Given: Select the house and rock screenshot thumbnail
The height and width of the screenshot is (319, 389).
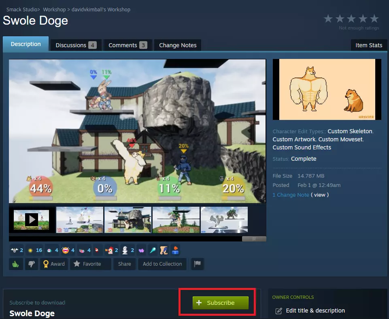Looking at the screenshot, I should [x=128, y=220].
